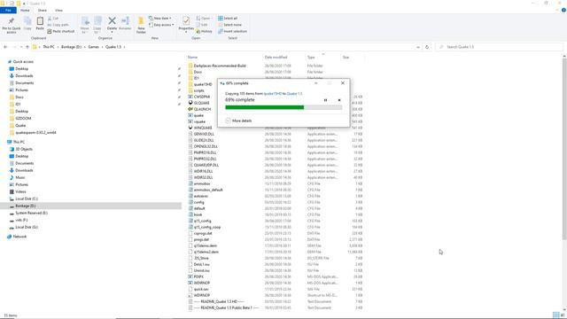Click the Cut command in ribbon
Viewport: 567px width, 319px height.
(53, 18)
